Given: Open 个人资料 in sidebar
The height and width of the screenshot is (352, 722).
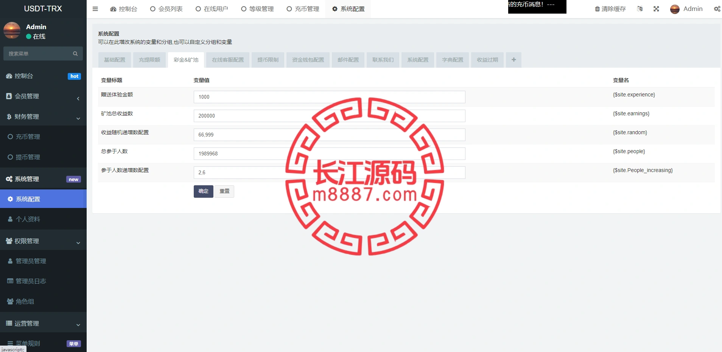Looking at the screenshot, I should pos(43,219).
